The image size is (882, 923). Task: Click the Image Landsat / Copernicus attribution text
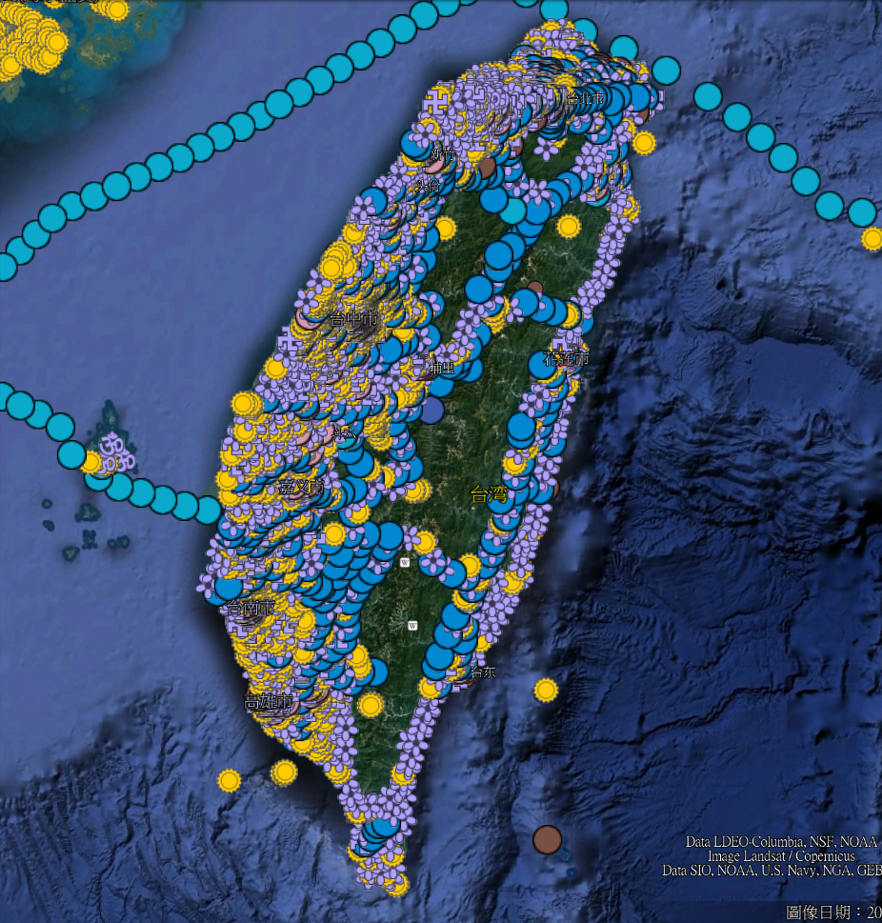780,856
